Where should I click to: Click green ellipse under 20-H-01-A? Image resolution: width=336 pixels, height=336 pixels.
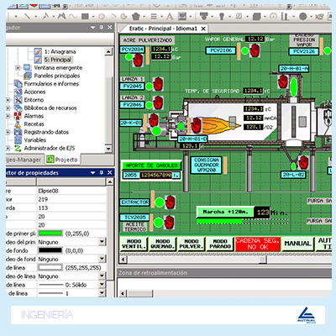pyautogui.click(x=293, y=87)
